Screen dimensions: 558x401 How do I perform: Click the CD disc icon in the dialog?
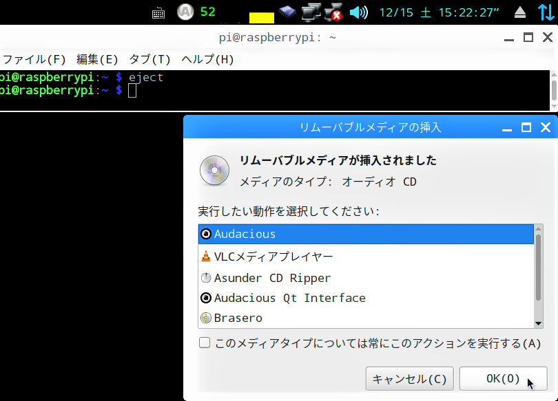[x=214, y=171]
